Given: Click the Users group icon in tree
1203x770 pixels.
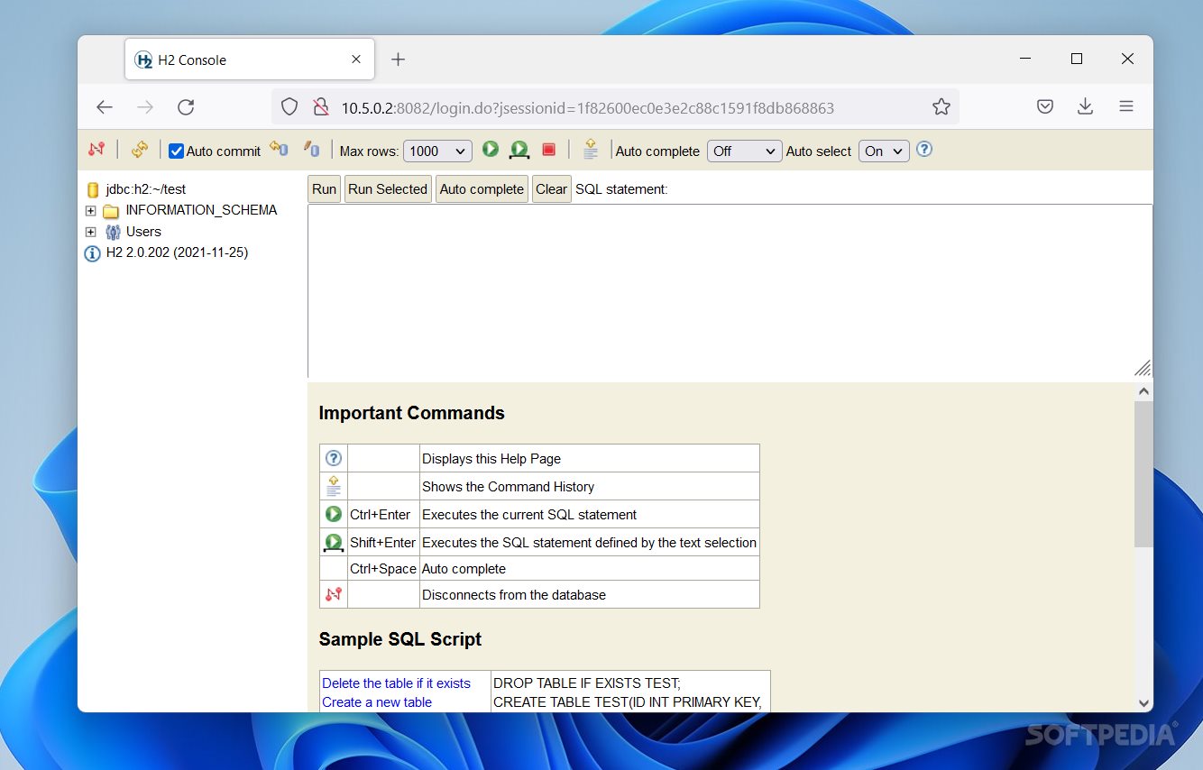Looking at the screenshot, I should coord(113,233).
